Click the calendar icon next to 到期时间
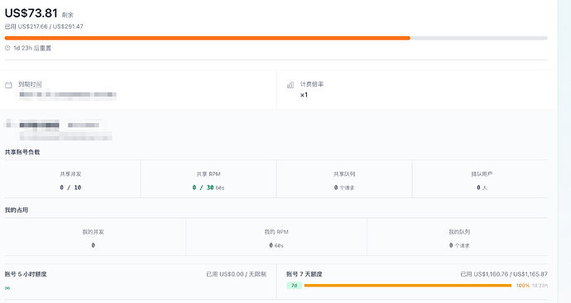 coord(8,85)
